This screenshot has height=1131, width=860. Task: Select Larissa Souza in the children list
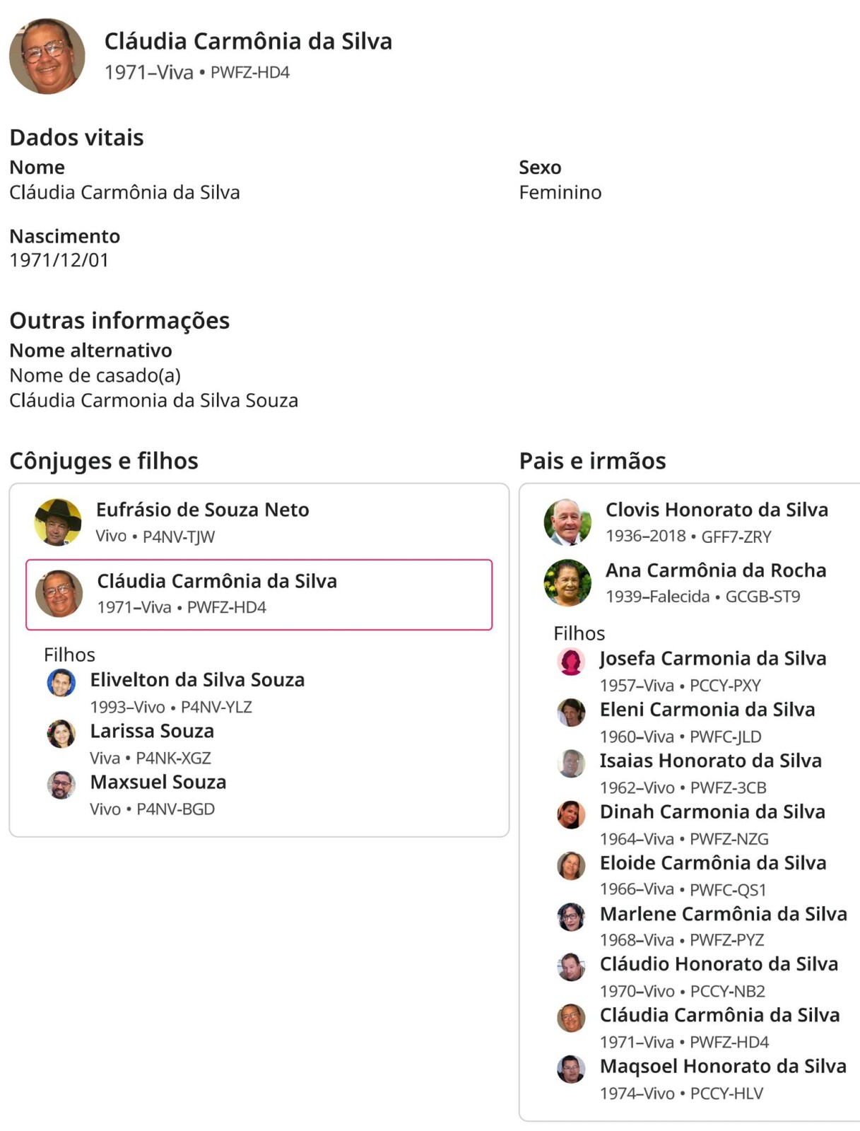[x=152, y=731]
